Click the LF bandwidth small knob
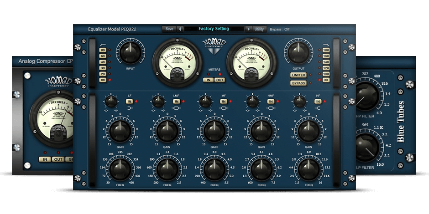This screenshot has height=214, width=429. [111, 102]
